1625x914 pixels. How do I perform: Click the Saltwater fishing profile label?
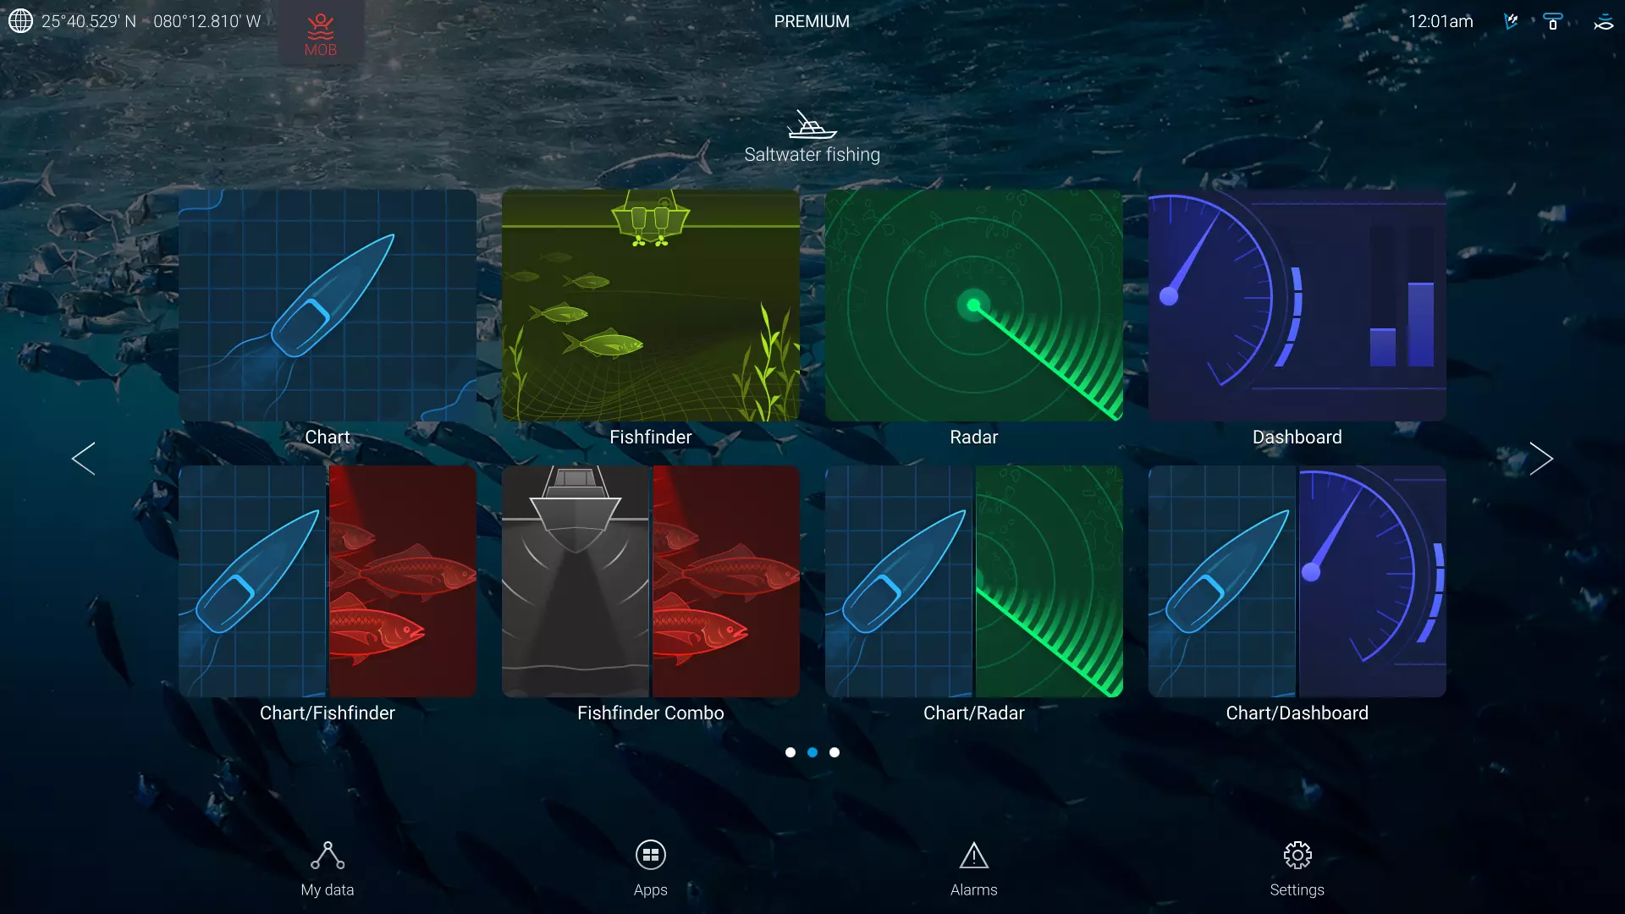click(x=812, y=155)
